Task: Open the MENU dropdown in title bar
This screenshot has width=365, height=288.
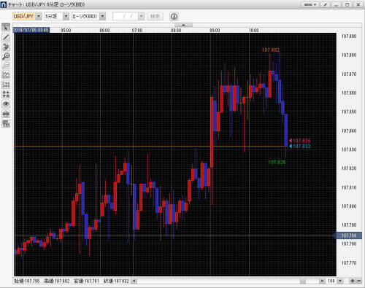Action: click(310, 4)
